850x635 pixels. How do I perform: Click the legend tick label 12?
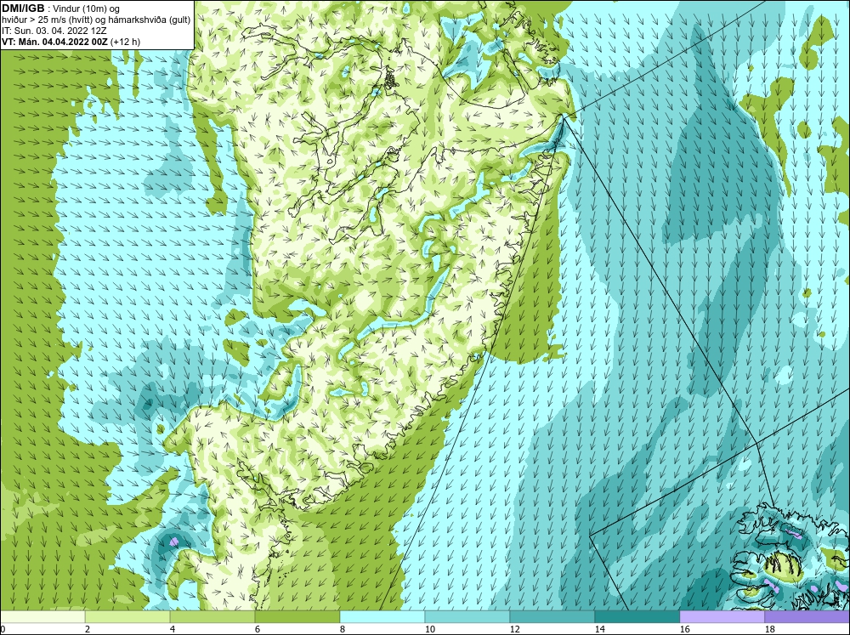pyautogui.click(x=514, y=629)
